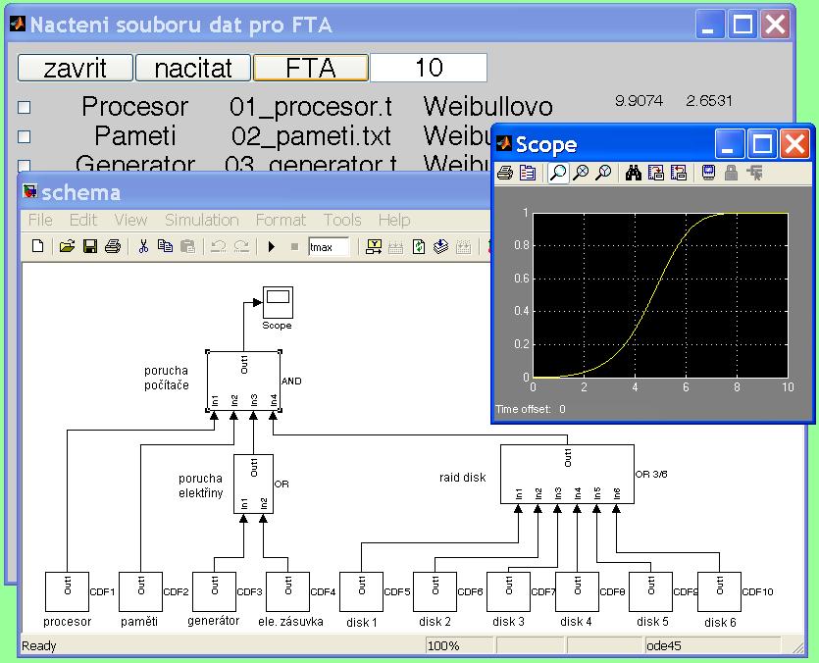Copy selection in the schema toolbar
The height and width of the screenshot is (663, 819).
coord(165,246)
